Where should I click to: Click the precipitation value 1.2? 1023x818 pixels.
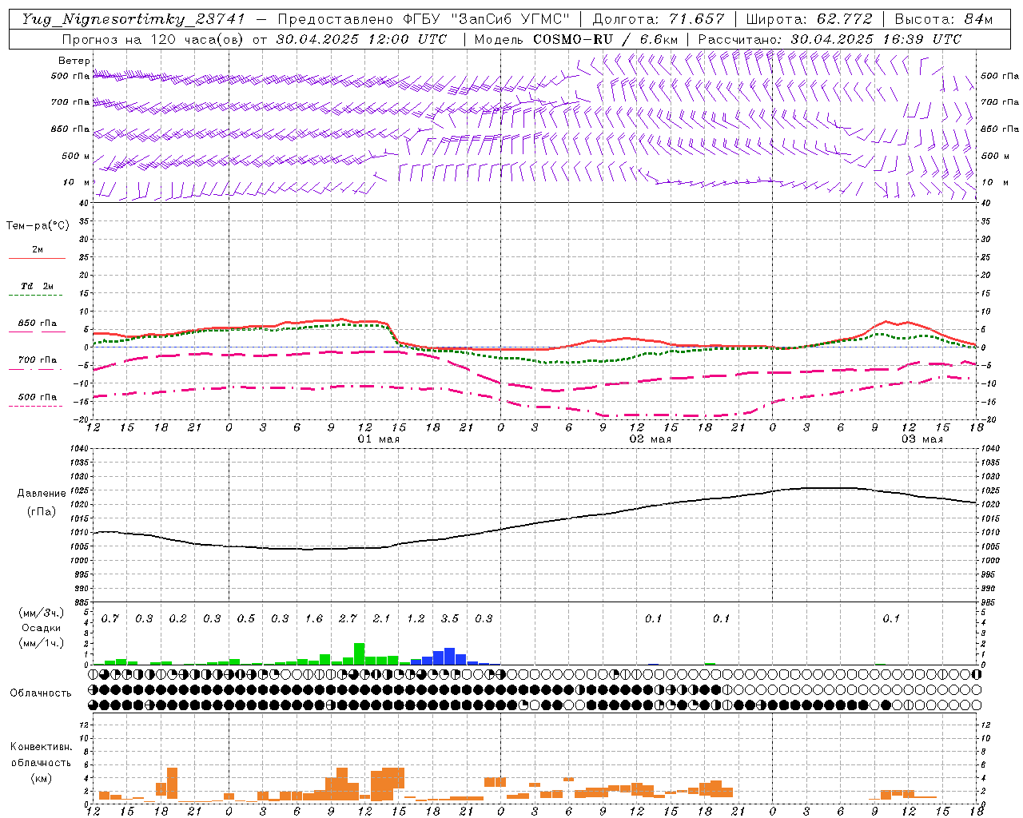click(x=416, y=619)
